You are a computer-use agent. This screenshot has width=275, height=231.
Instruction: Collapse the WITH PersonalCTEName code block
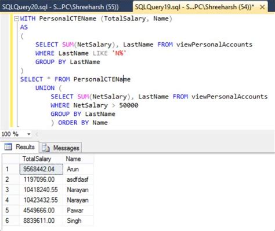coord(16,19)
